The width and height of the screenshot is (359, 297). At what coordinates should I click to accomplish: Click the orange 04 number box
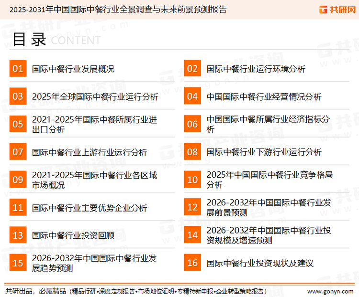coord(192,96)
